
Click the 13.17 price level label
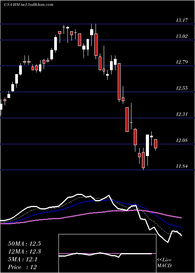coord(182,20)
